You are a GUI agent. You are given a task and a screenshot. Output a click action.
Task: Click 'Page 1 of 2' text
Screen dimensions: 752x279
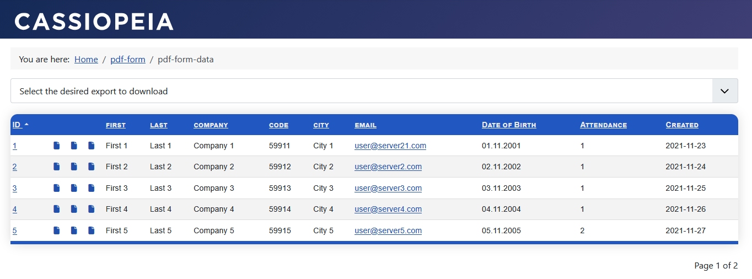pyautogui.click(x=716, y=266)
